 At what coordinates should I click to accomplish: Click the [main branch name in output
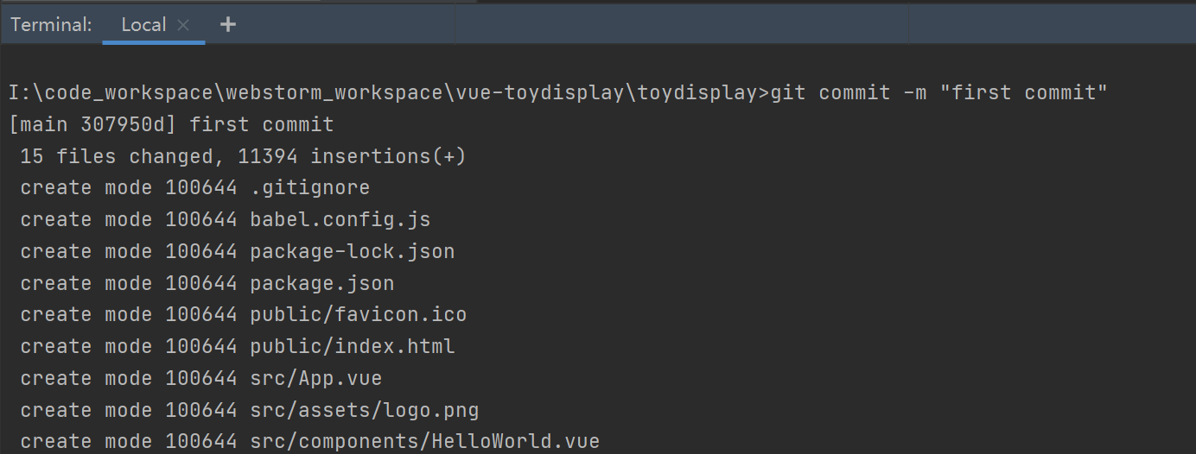(41, 124)
